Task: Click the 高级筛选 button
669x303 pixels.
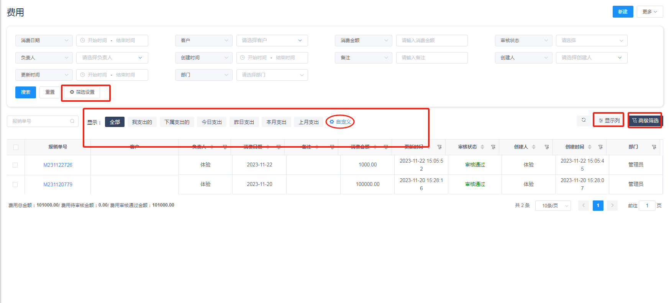Action: coord(645,121)
